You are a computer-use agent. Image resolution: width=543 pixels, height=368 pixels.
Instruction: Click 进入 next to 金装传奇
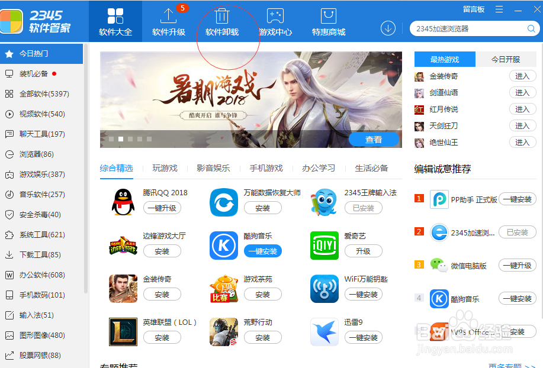[x=522, y=76]
